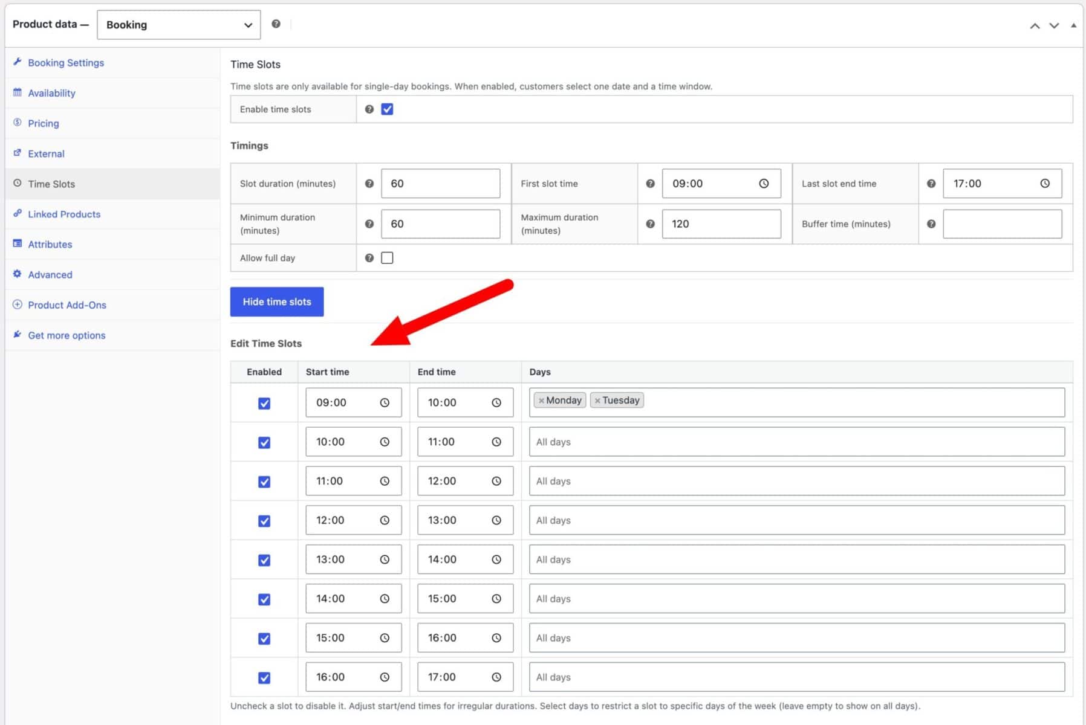Click clock icon in 11:00 start time field
Screen dimensions: 1086x725
pyautogui.click(x=385, y=482)
